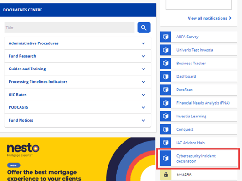Open the iAC Advisor Hub link
Viewport: 242px width, 181px height.
pyautogui.click(x=191, y=143)
